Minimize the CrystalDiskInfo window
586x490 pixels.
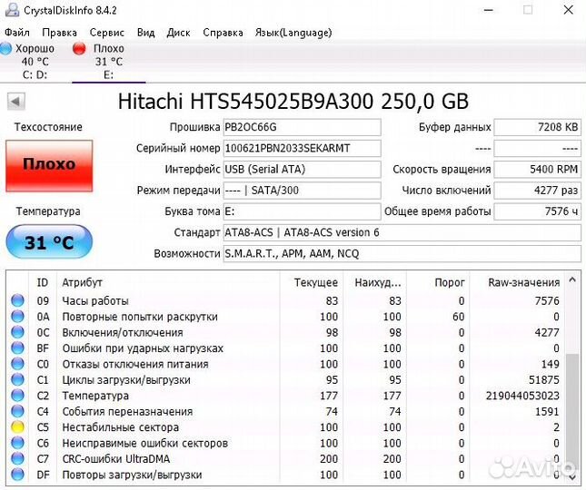489,10
